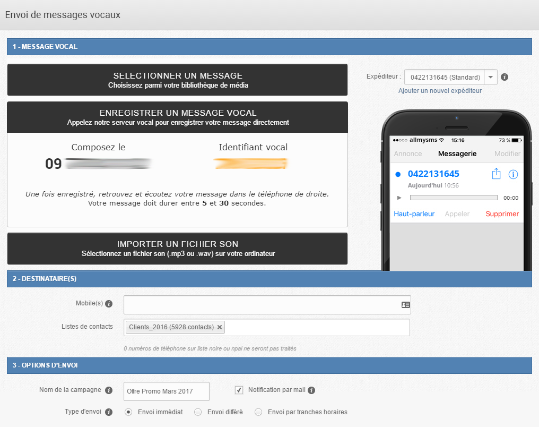Tap Annonce in the phone header
Image resolution: width=539 pixels, height=427 pixels.
(407, 153)
